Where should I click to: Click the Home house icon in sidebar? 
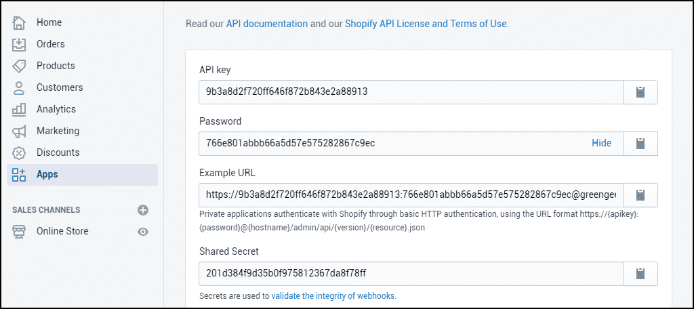point(19,22)
